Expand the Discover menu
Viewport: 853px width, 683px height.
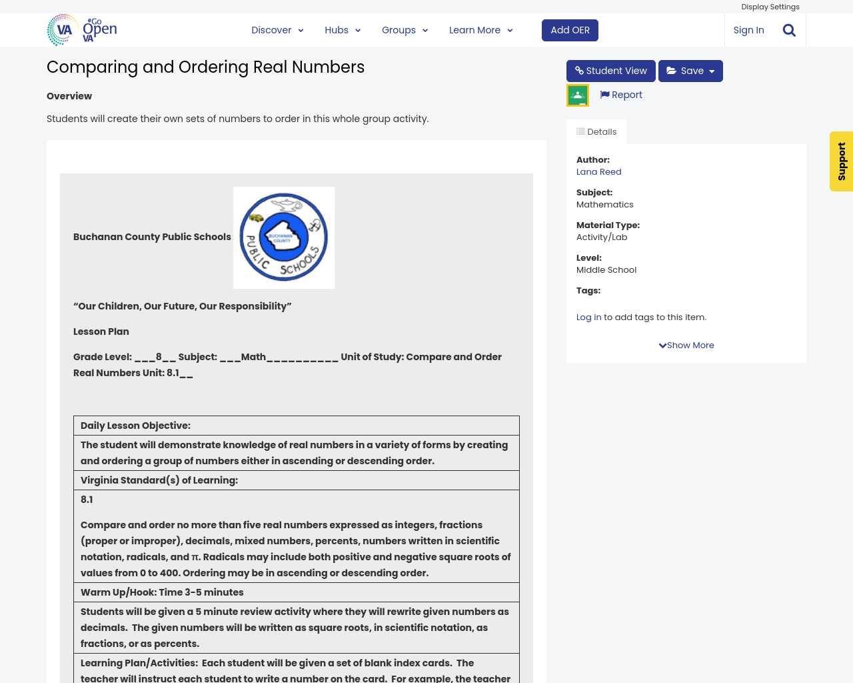coord(277,30)
